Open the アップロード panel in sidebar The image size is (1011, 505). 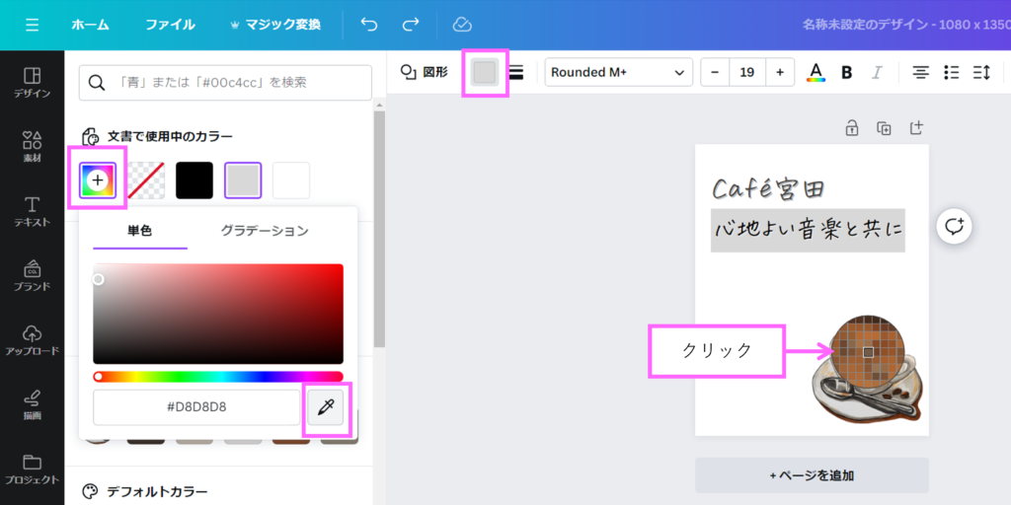[32, 339]
